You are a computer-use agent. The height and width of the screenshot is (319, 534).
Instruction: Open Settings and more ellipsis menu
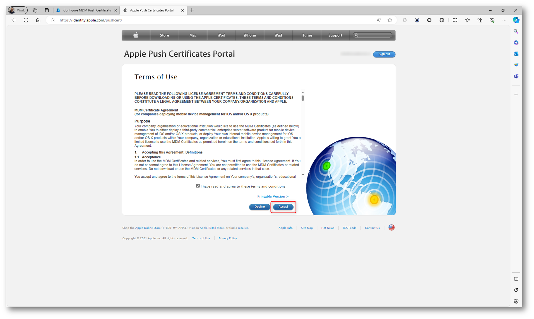pos(504,20)
